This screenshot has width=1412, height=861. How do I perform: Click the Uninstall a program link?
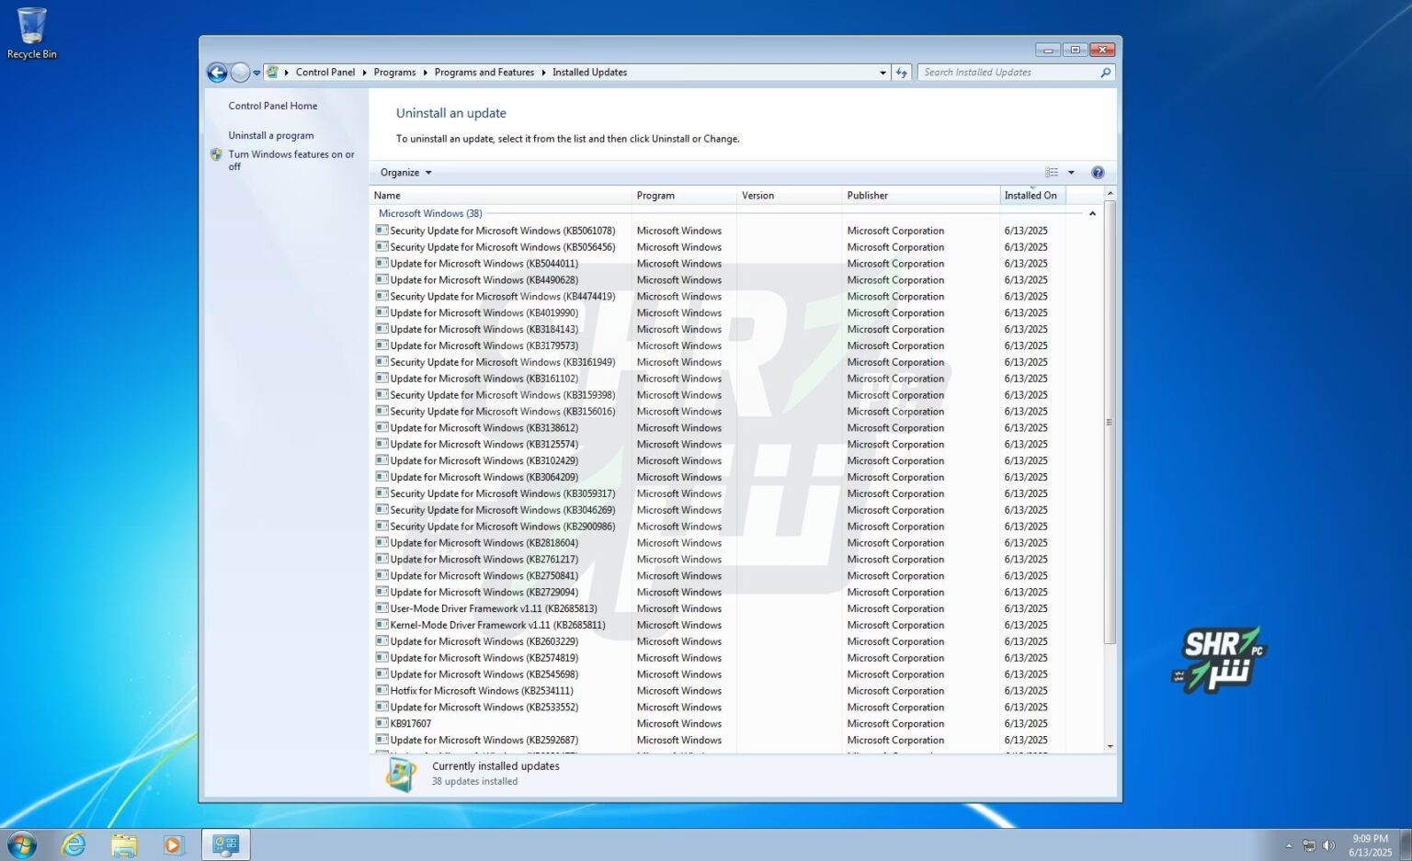click(270, 134)
